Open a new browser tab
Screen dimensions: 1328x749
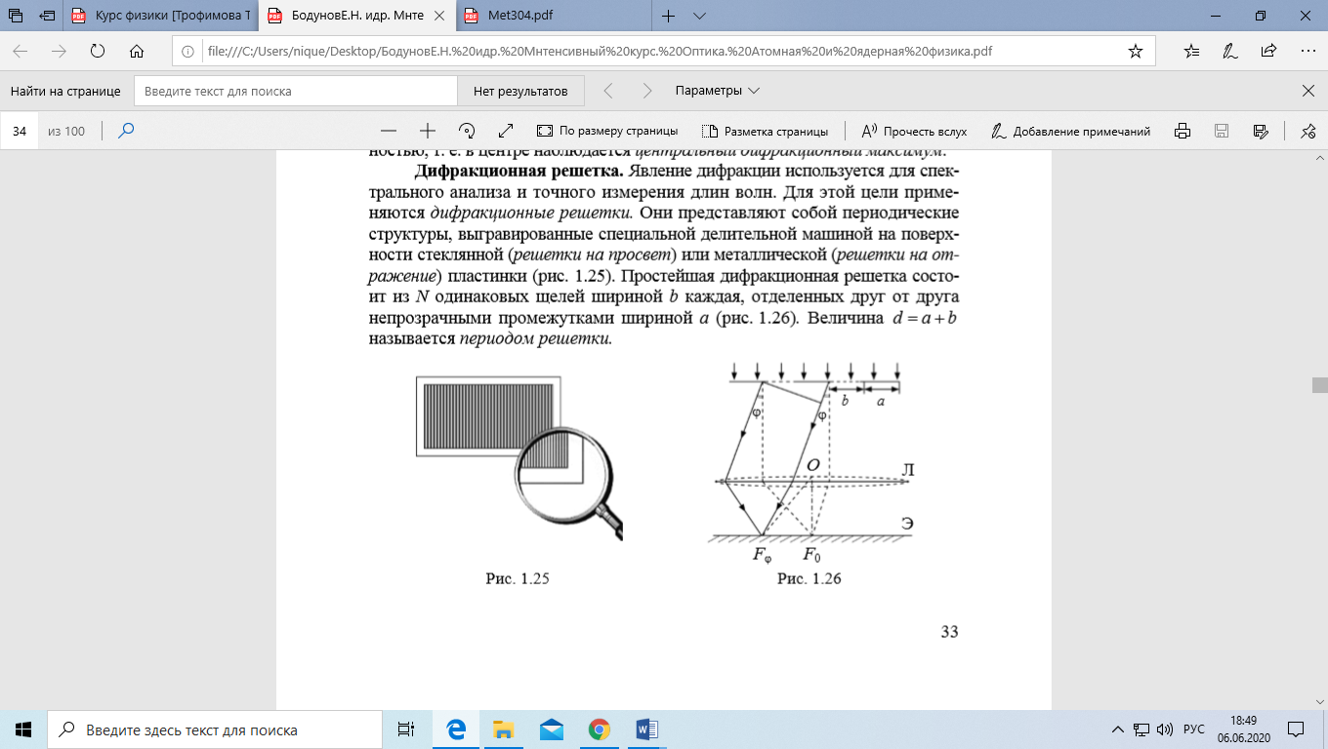669,16
